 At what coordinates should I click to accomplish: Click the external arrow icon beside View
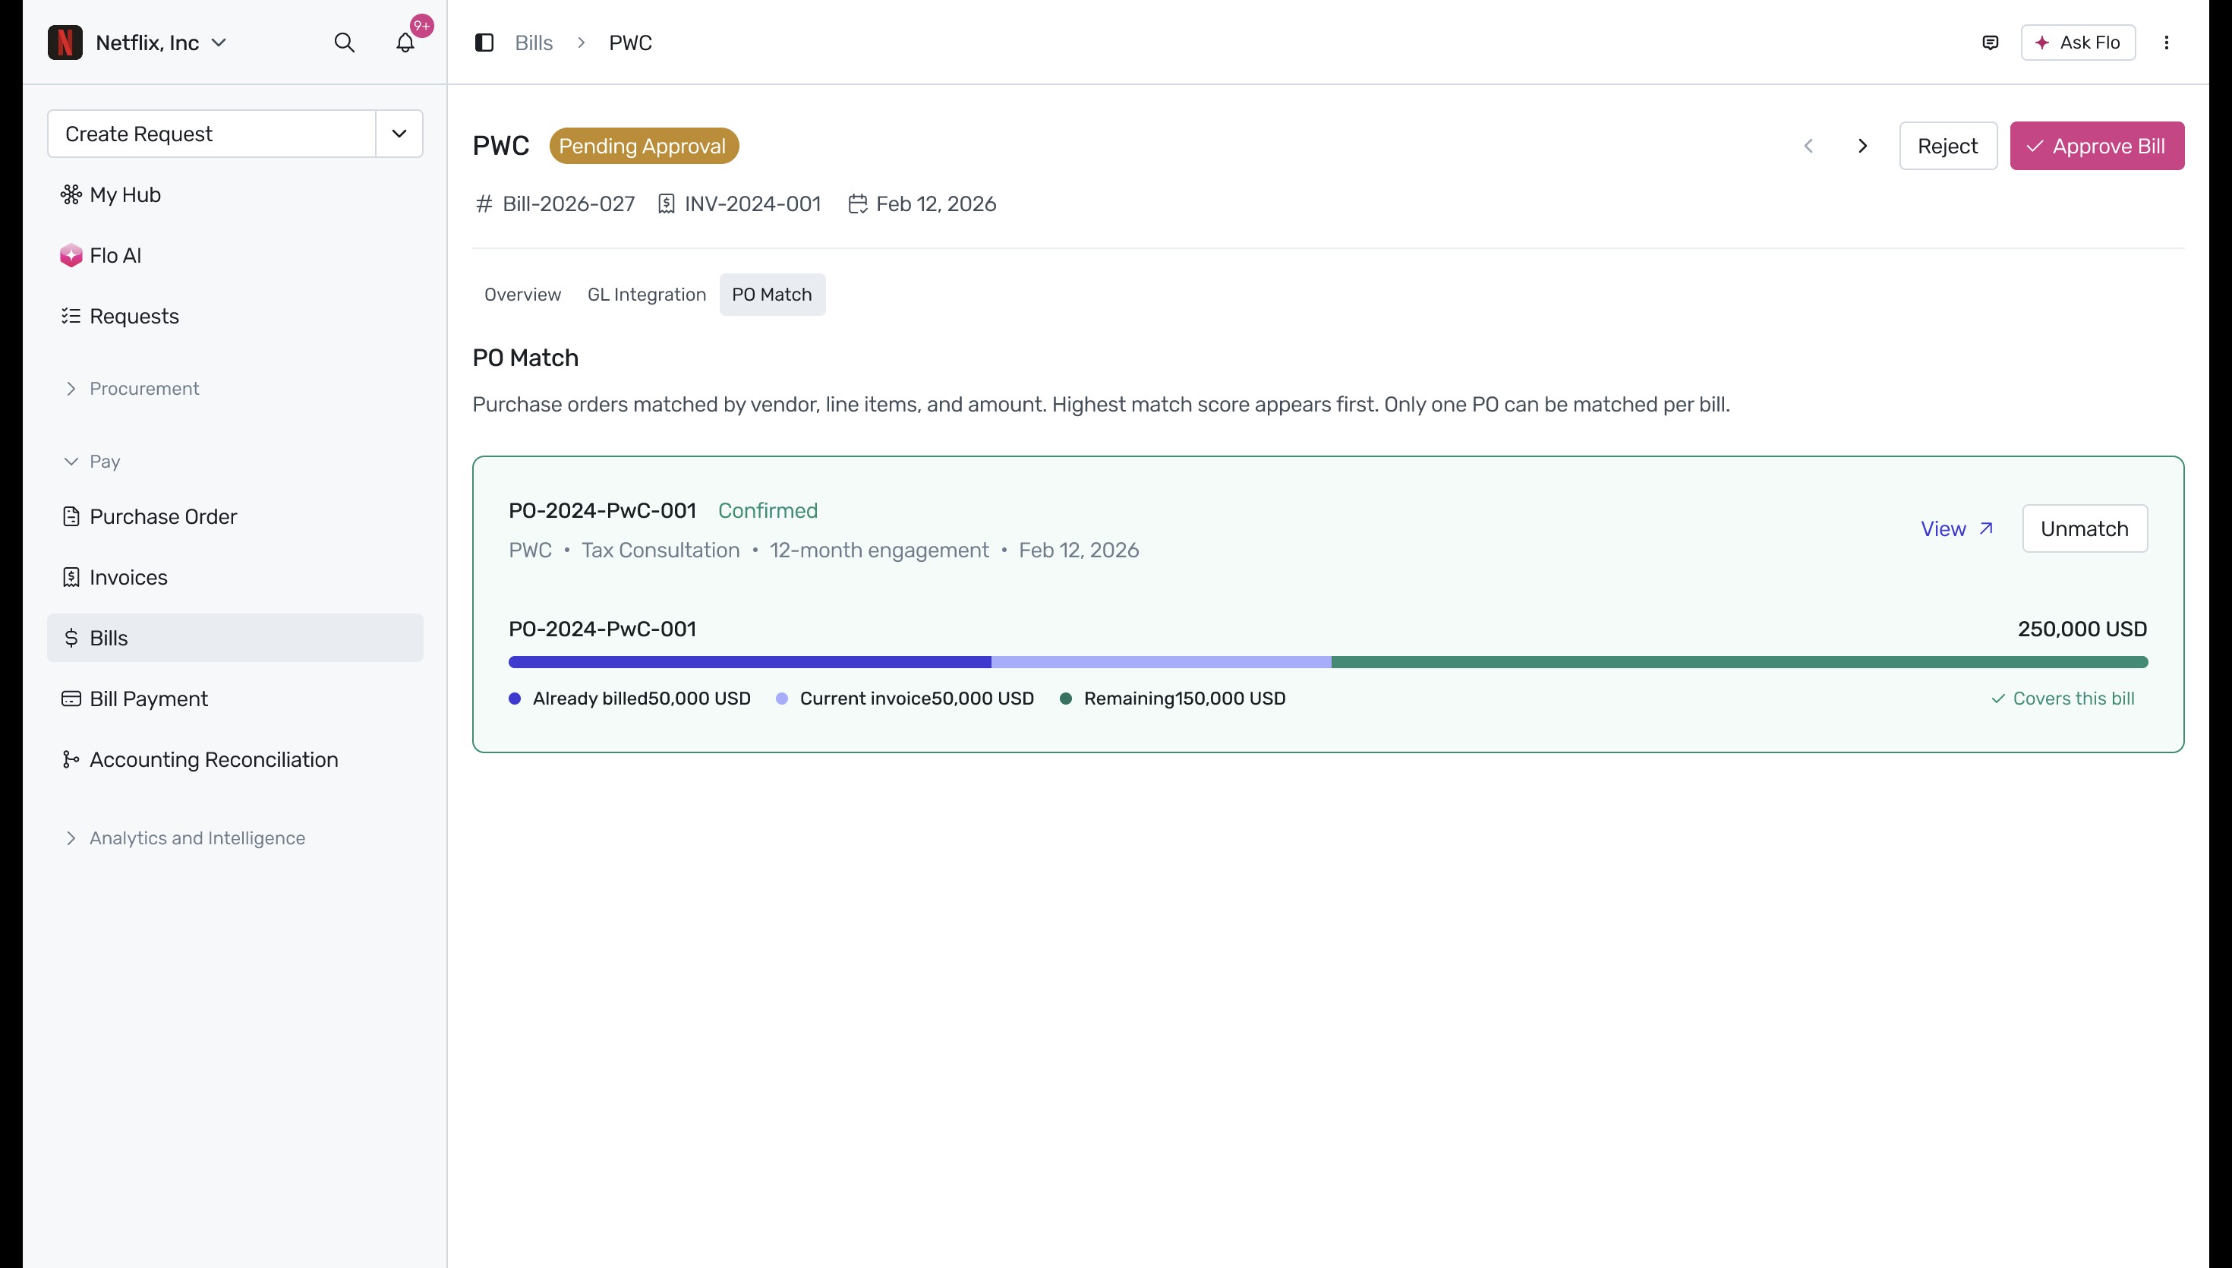point(1985,528)
